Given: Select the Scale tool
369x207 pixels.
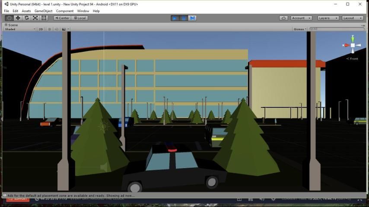Looking at the screenshot, I should click(x=35, y=18).
